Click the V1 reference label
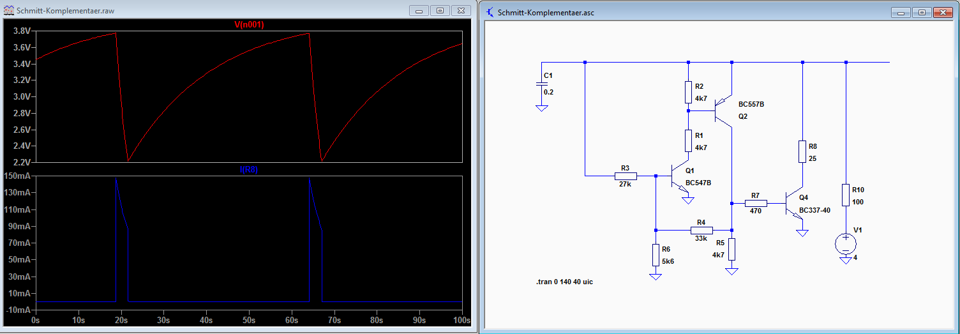Screen dimensions: 960x334 pos(858,229)
